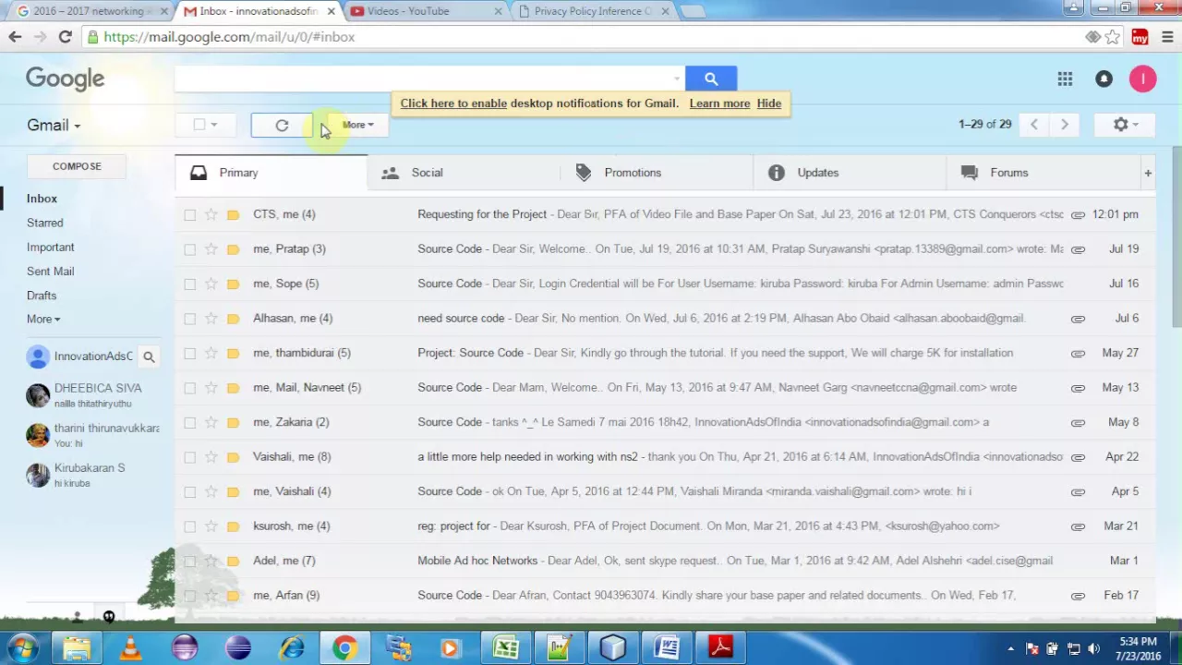Tick checkbox for me, Mail, Navneet email
This screenshot has height=665, width=1182.
click(189, 388)
